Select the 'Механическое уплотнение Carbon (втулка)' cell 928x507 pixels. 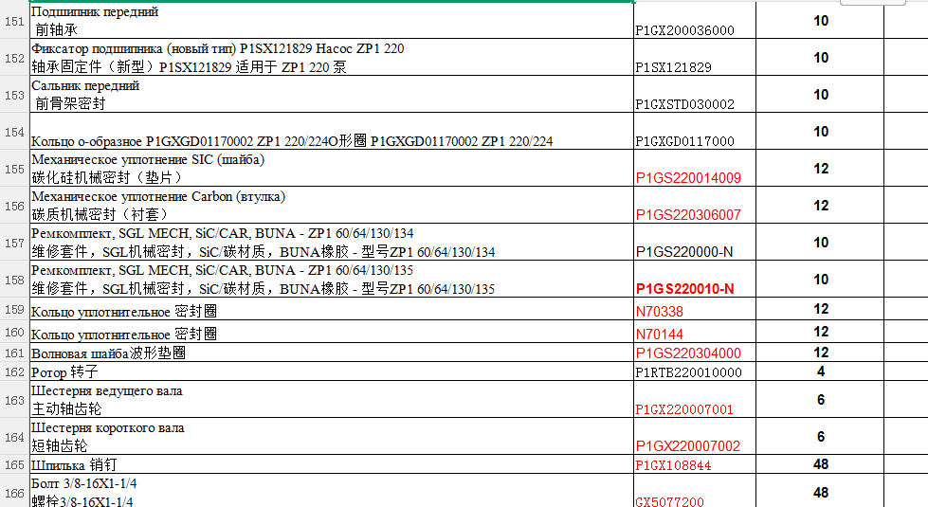[332, 206]
